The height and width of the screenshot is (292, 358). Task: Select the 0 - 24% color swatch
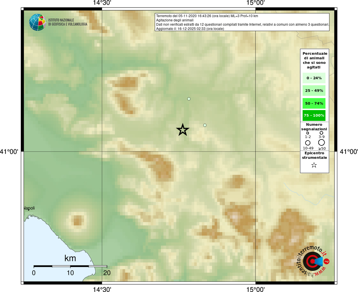click(314, 78)
